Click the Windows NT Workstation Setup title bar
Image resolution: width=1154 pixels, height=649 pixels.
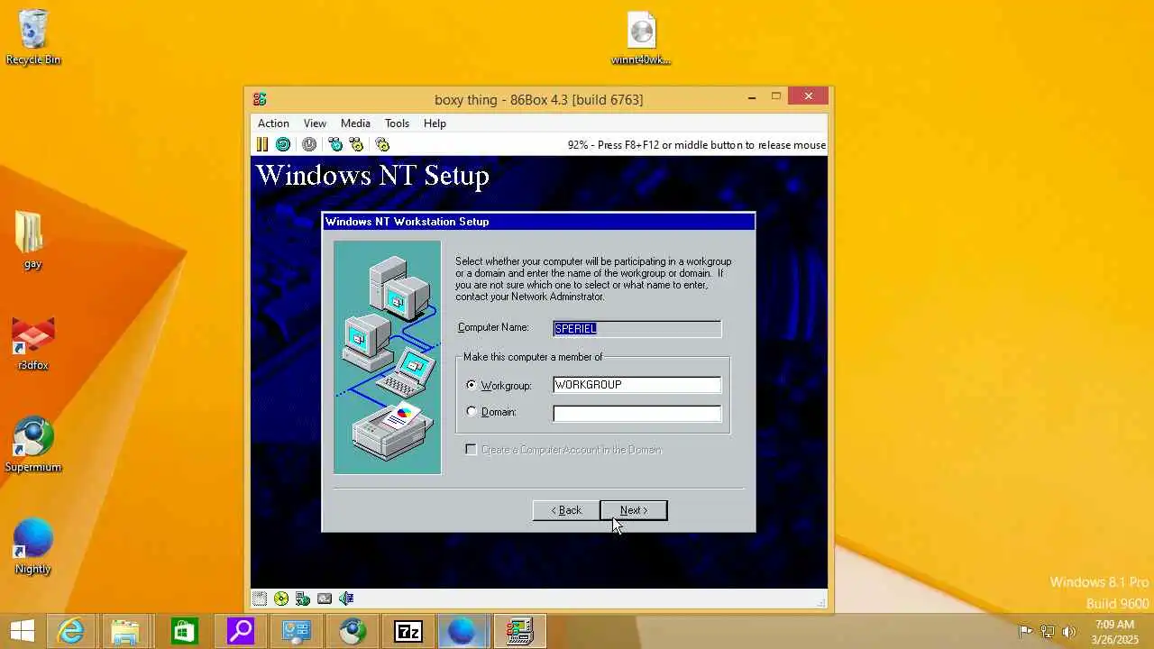coord(538,222)
